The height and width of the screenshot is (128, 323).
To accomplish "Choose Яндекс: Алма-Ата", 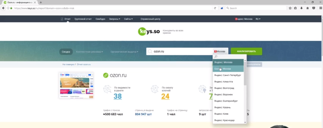I will [228, 81].
